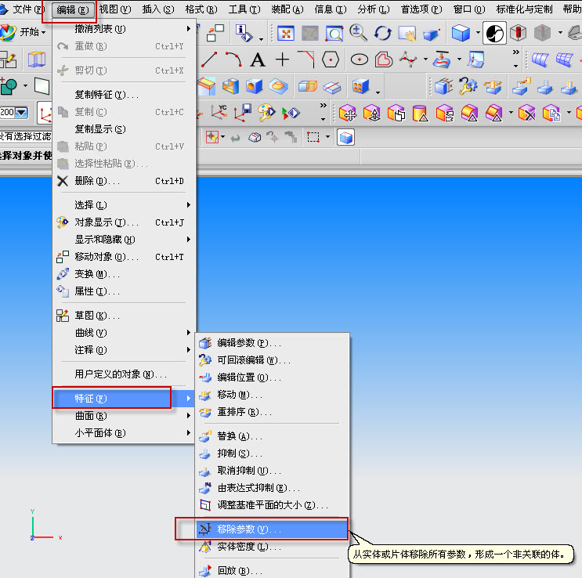The height and width of the screenshot is (578, 582).
Task: Expand the 曲线 submenu
Action: pos(124,333)
